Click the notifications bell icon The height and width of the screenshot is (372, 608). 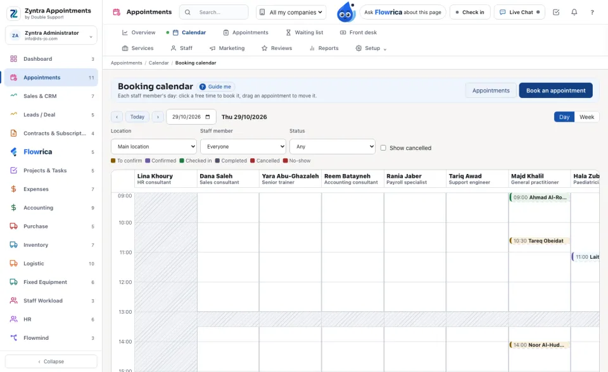tap(574, 12)
